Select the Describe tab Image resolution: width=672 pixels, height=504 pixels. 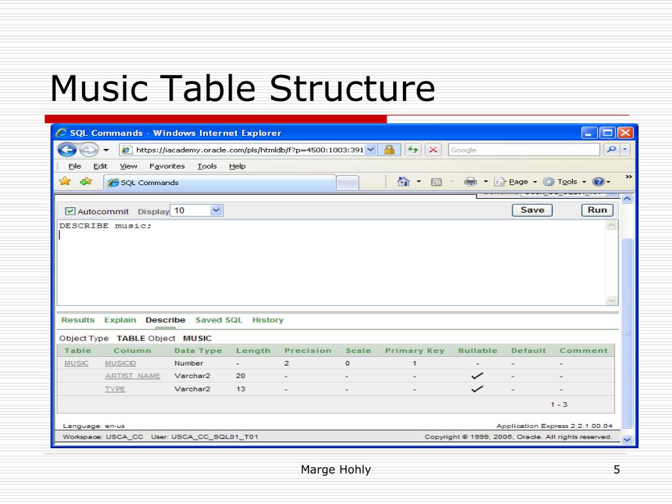(165, 320)
